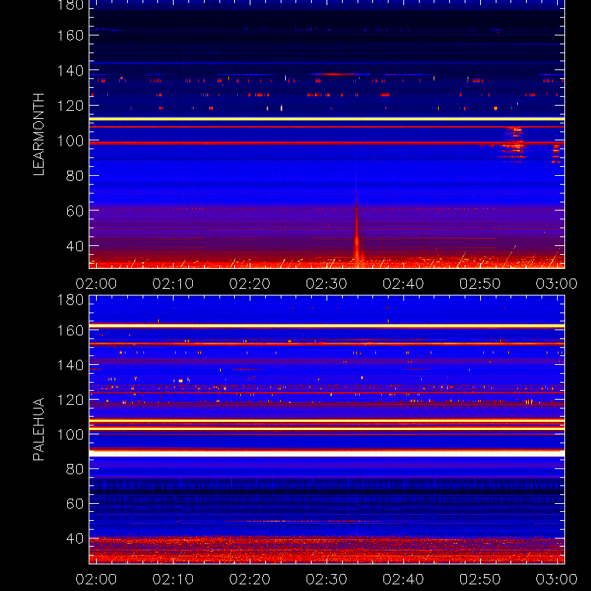Viewport: 591px width, 591px height.
Task: Click the 02:00 label under the Palehua plot
Action: pos(96,579)
